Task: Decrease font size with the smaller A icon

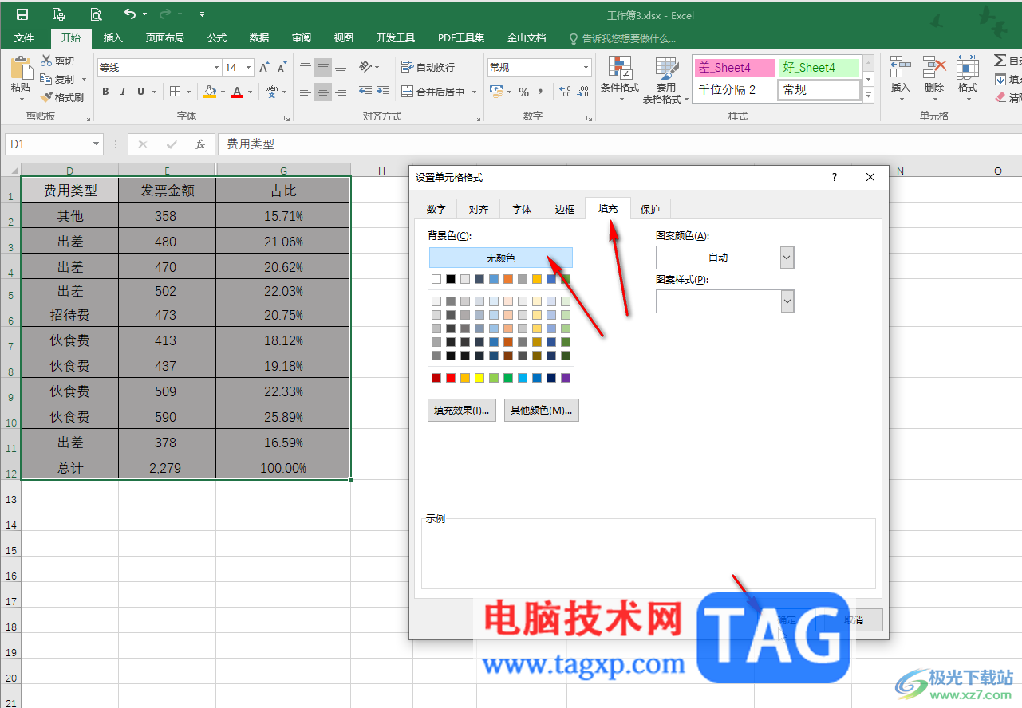Action: pos(282,68)
